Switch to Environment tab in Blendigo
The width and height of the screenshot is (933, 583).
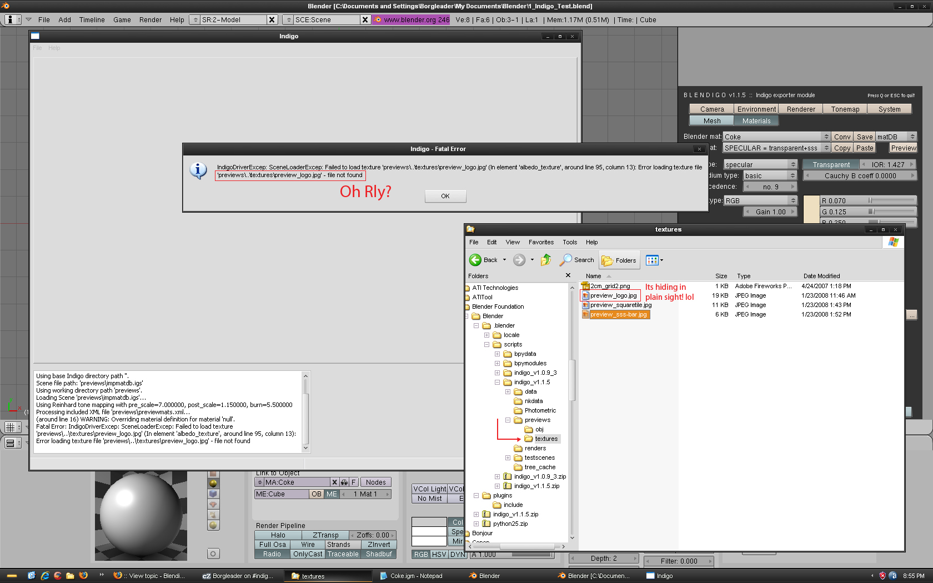click(756, 109)
